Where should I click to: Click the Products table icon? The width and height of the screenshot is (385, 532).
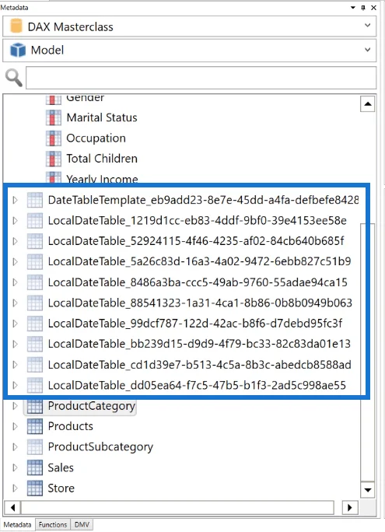click(x=35, y=426)
